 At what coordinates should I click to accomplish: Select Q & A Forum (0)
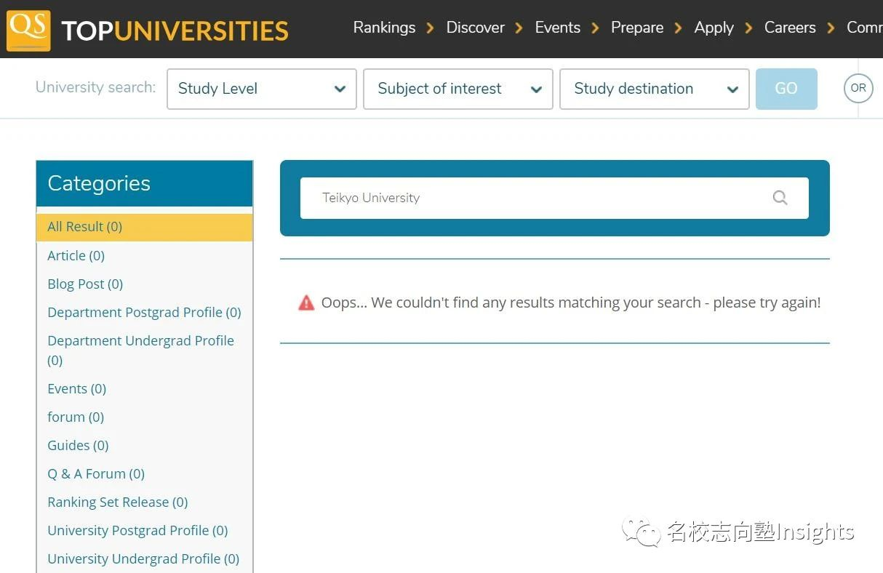point(96,473)
